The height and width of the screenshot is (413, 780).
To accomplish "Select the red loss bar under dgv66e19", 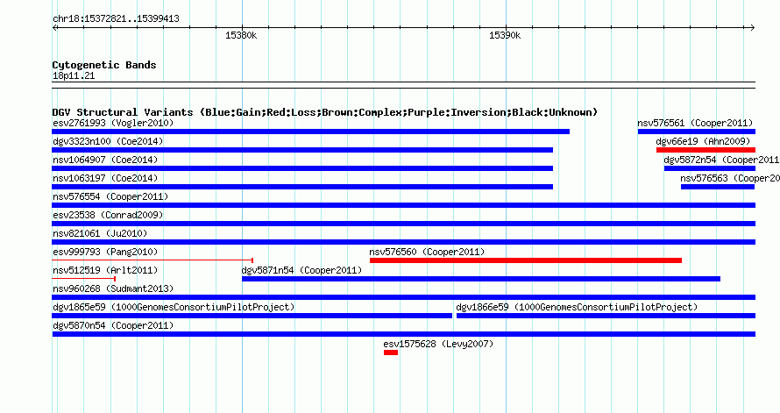I will click(706, 150).
